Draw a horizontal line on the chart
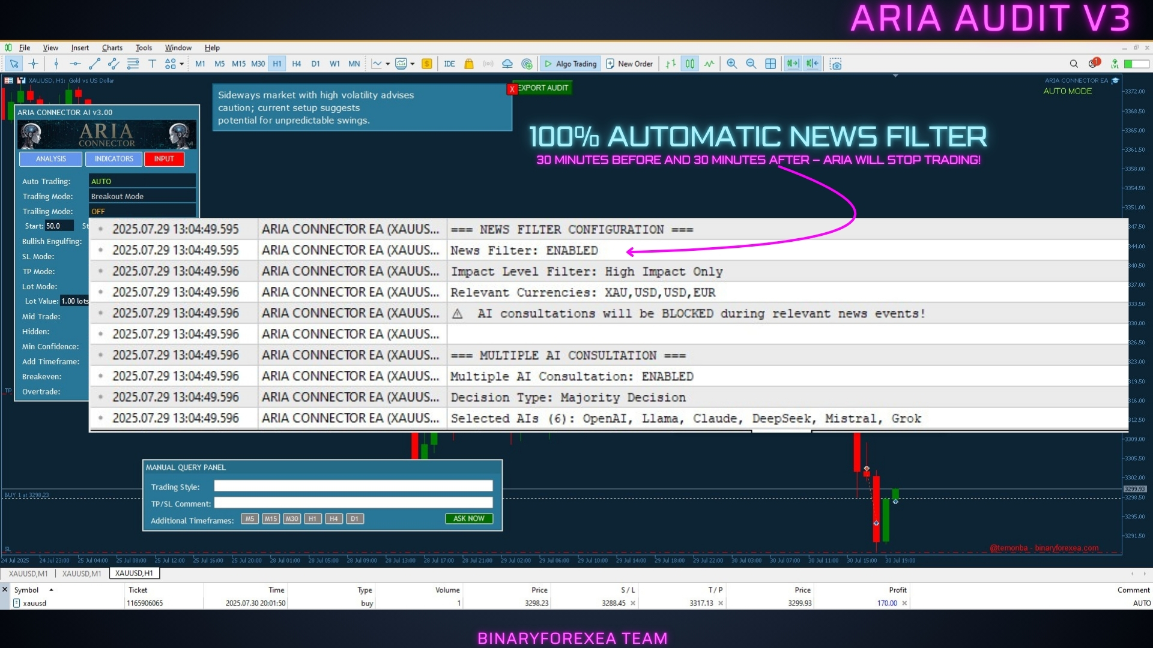 point(75,64)
